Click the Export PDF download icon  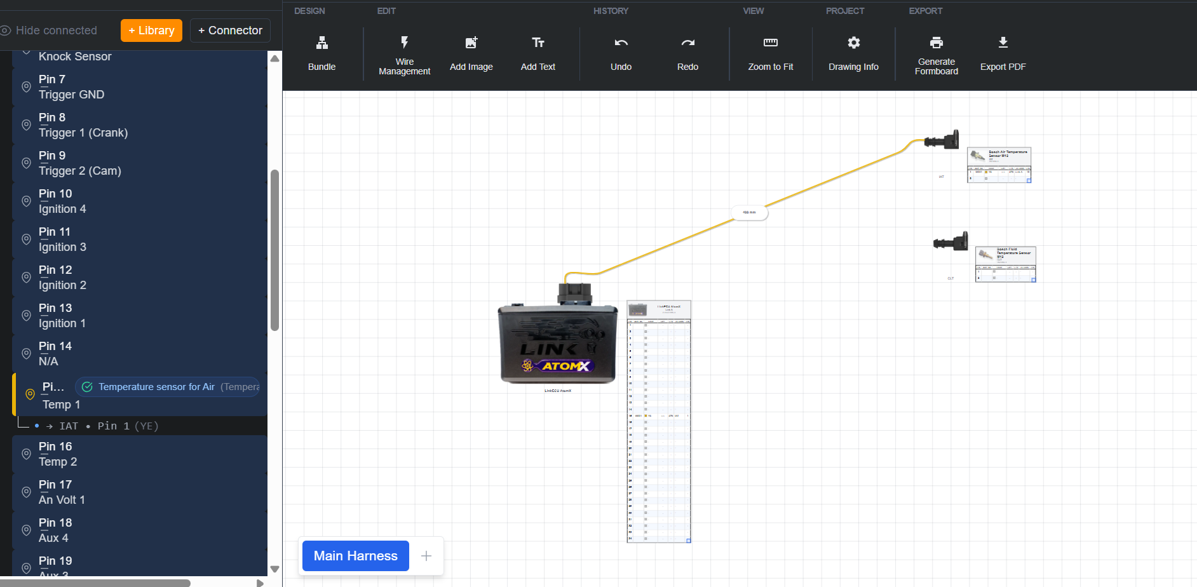click(1003, 43)
